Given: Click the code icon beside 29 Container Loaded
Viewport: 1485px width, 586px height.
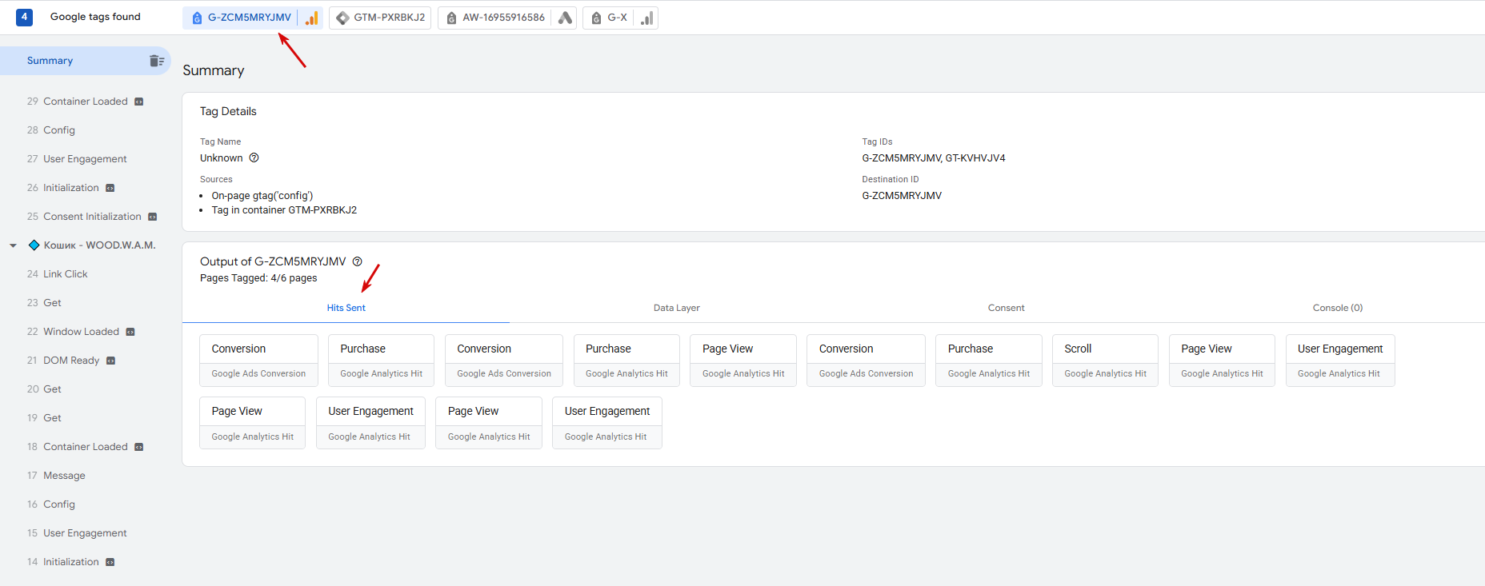Looking at the screenshot, I should (x=139, y=102).
